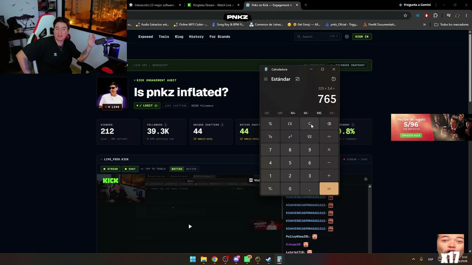The image size is (472, 265).
Task: Click the backspace key in Calculator
Action: point(329,124)
